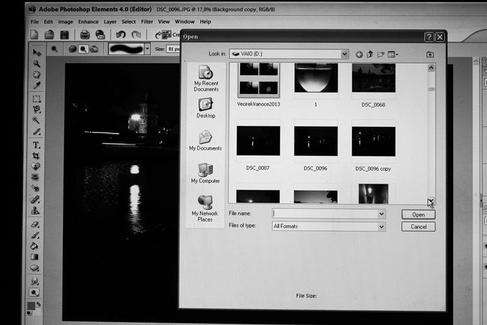Viewport: 487px width, 325px height.
Task: Select the Brush tool
Action: point(35,235)
